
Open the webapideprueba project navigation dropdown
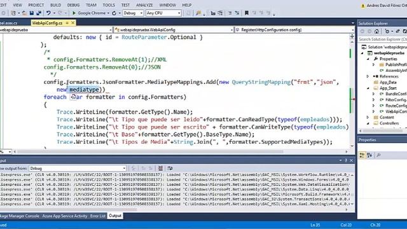tap(56, 30)
